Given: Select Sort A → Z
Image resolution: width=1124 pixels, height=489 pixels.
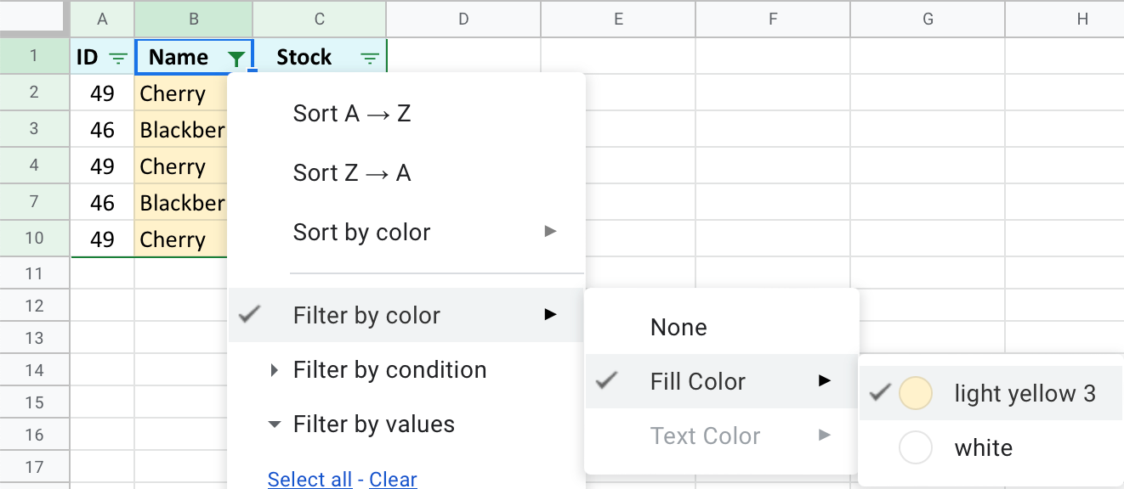Looking at the screenshot, I should pyautogui.click(x=351, y=111).
